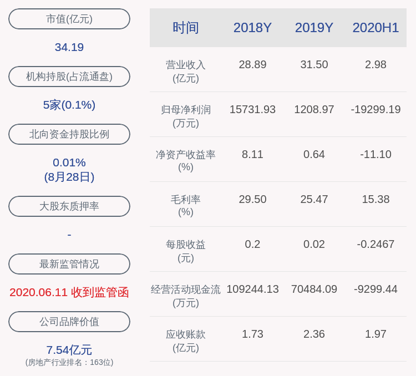Select EPS value 0.02
The height and width of the screenshot is (376, 416).
click(x=314, y=244)
